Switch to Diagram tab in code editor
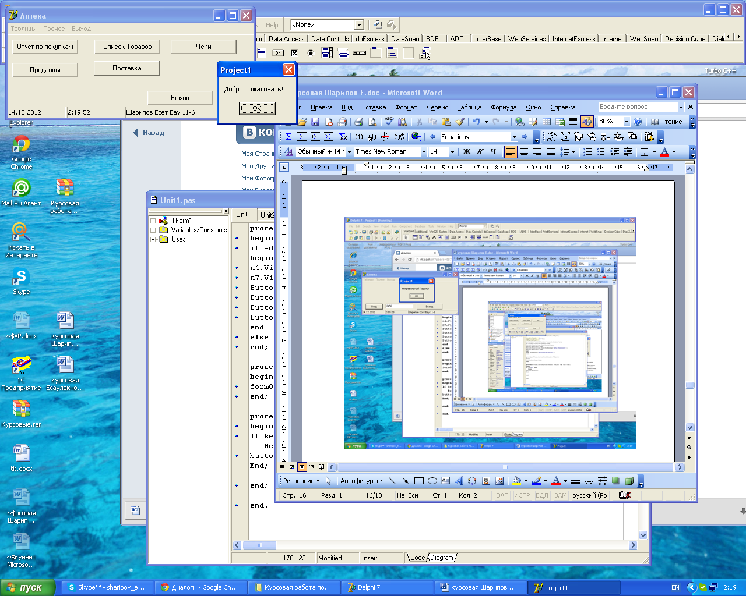 tap(442, 558)
